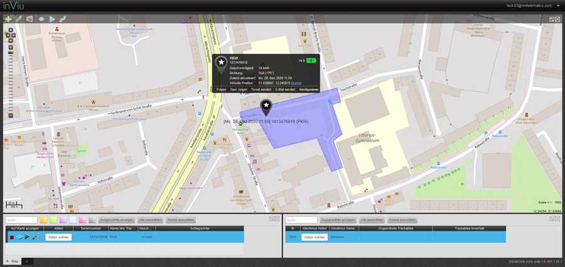
Task: Select the green color filter swatch
Action: (x=53, y=220)
